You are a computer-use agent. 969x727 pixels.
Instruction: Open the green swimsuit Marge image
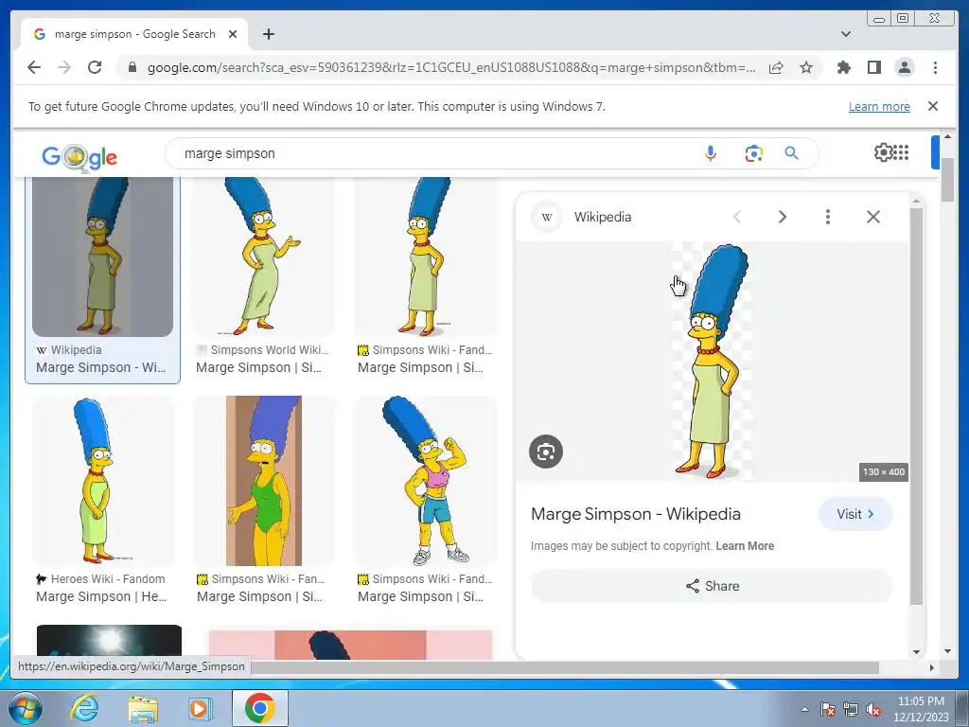pos(264,481)
